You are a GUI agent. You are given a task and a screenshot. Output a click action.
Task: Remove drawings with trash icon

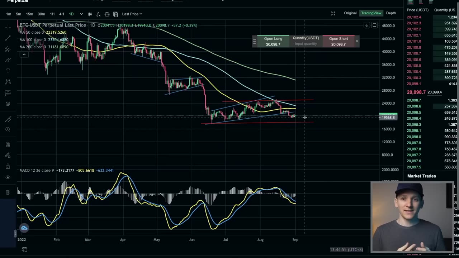pos(8,192)
